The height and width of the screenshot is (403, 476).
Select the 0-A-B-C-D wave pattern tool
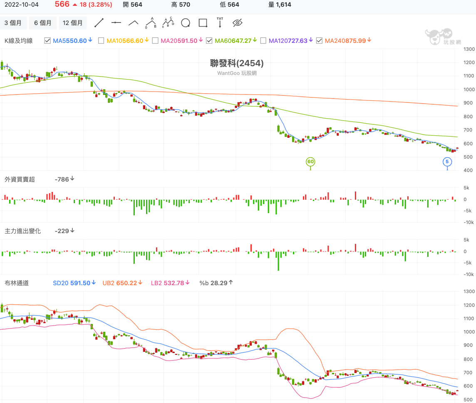(x=168, y=23)
